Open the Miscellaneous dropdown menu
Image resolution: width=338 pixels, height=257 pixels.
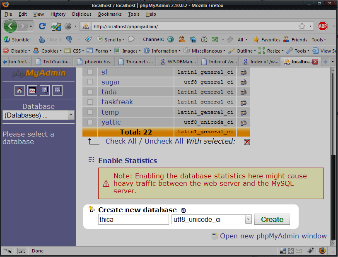point(204,51)
